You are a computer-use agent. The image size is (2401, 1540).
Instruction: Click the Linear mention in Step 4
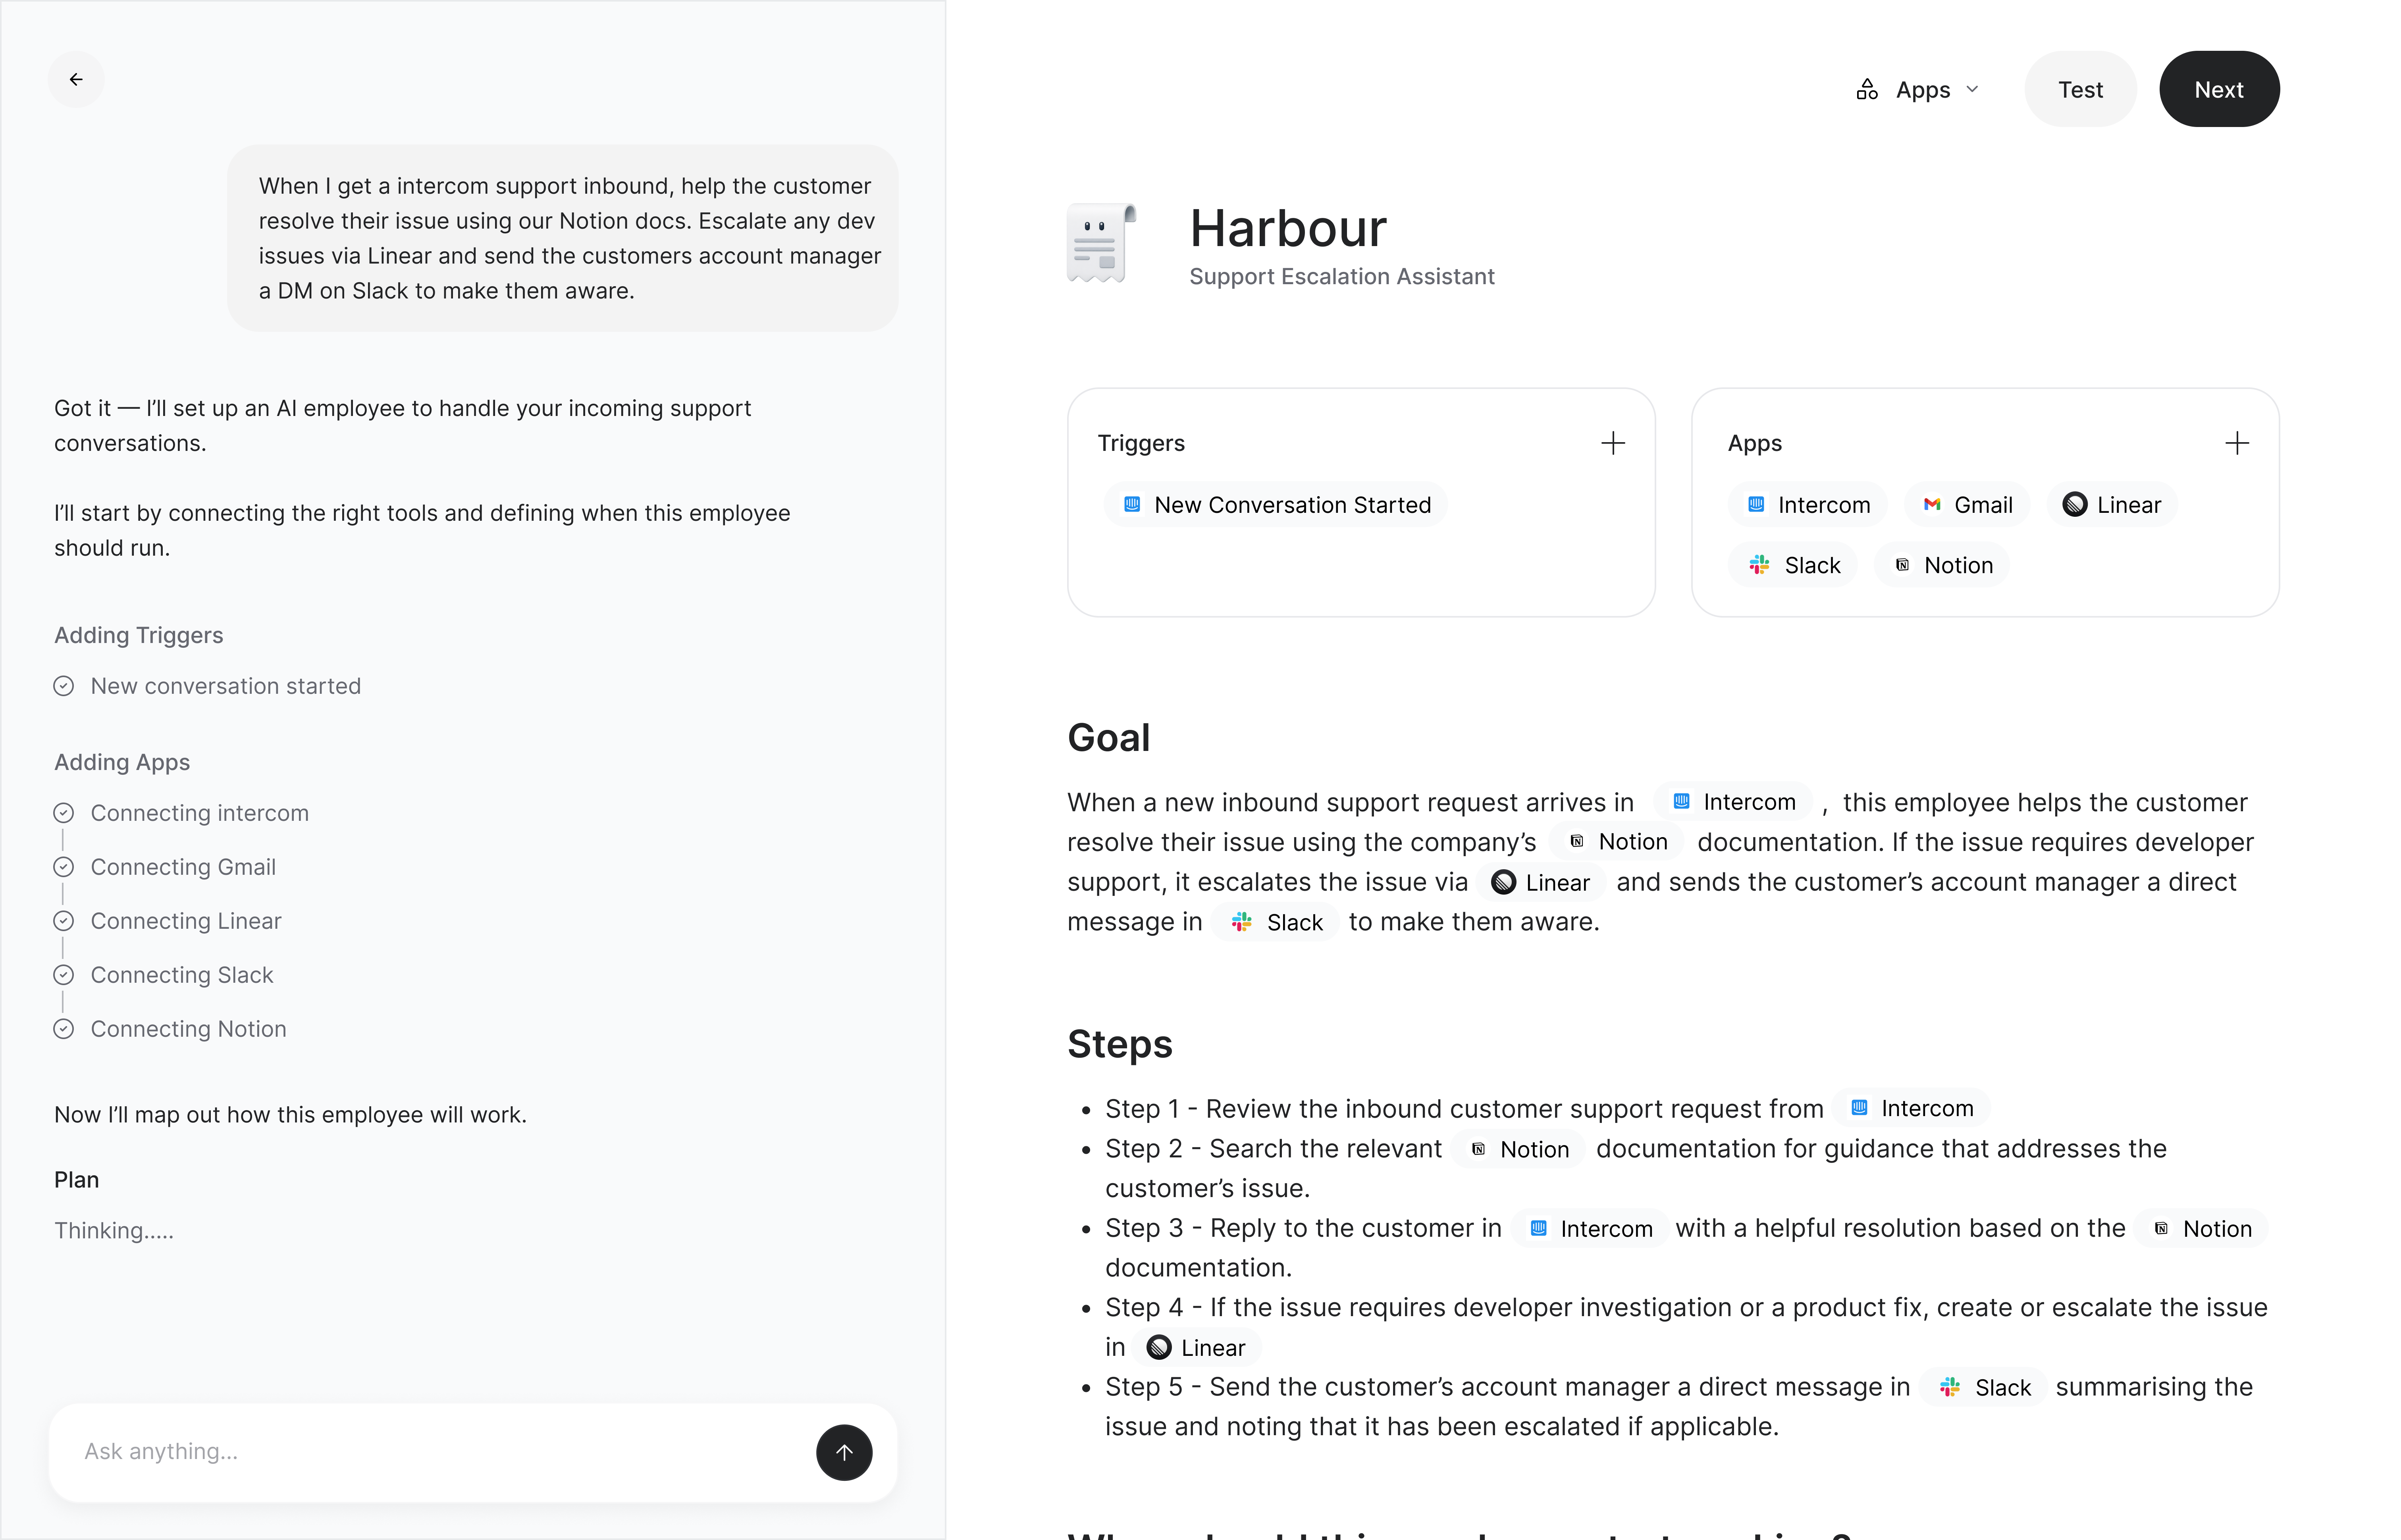tap(1196, 1348)
